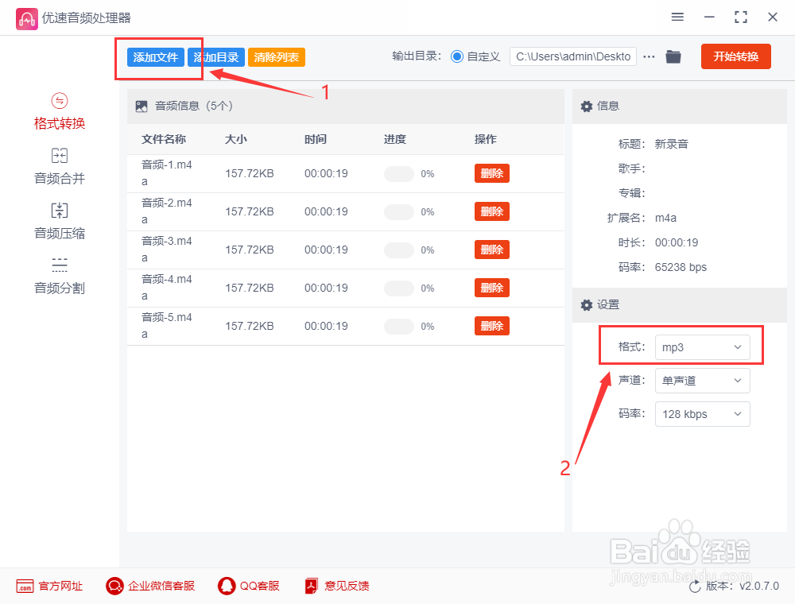Select the 音频分割 sidebar icon
This screenshot has width=795, height=604.
(x=60, y=265)
